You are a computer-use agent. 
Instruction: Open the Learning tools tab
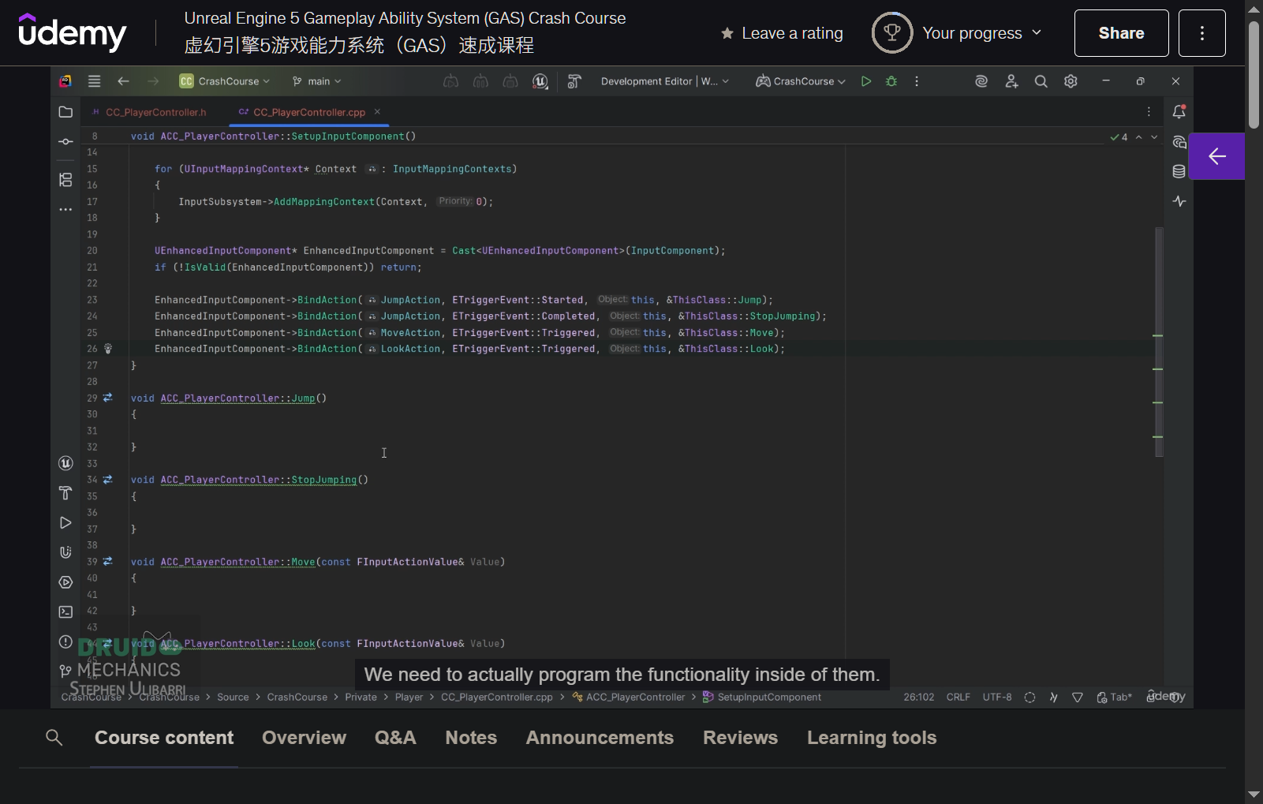coord(872,738)
